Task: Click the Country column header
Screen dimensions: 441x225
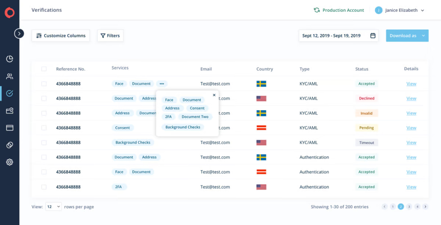Action: click(x=265, y=69)
